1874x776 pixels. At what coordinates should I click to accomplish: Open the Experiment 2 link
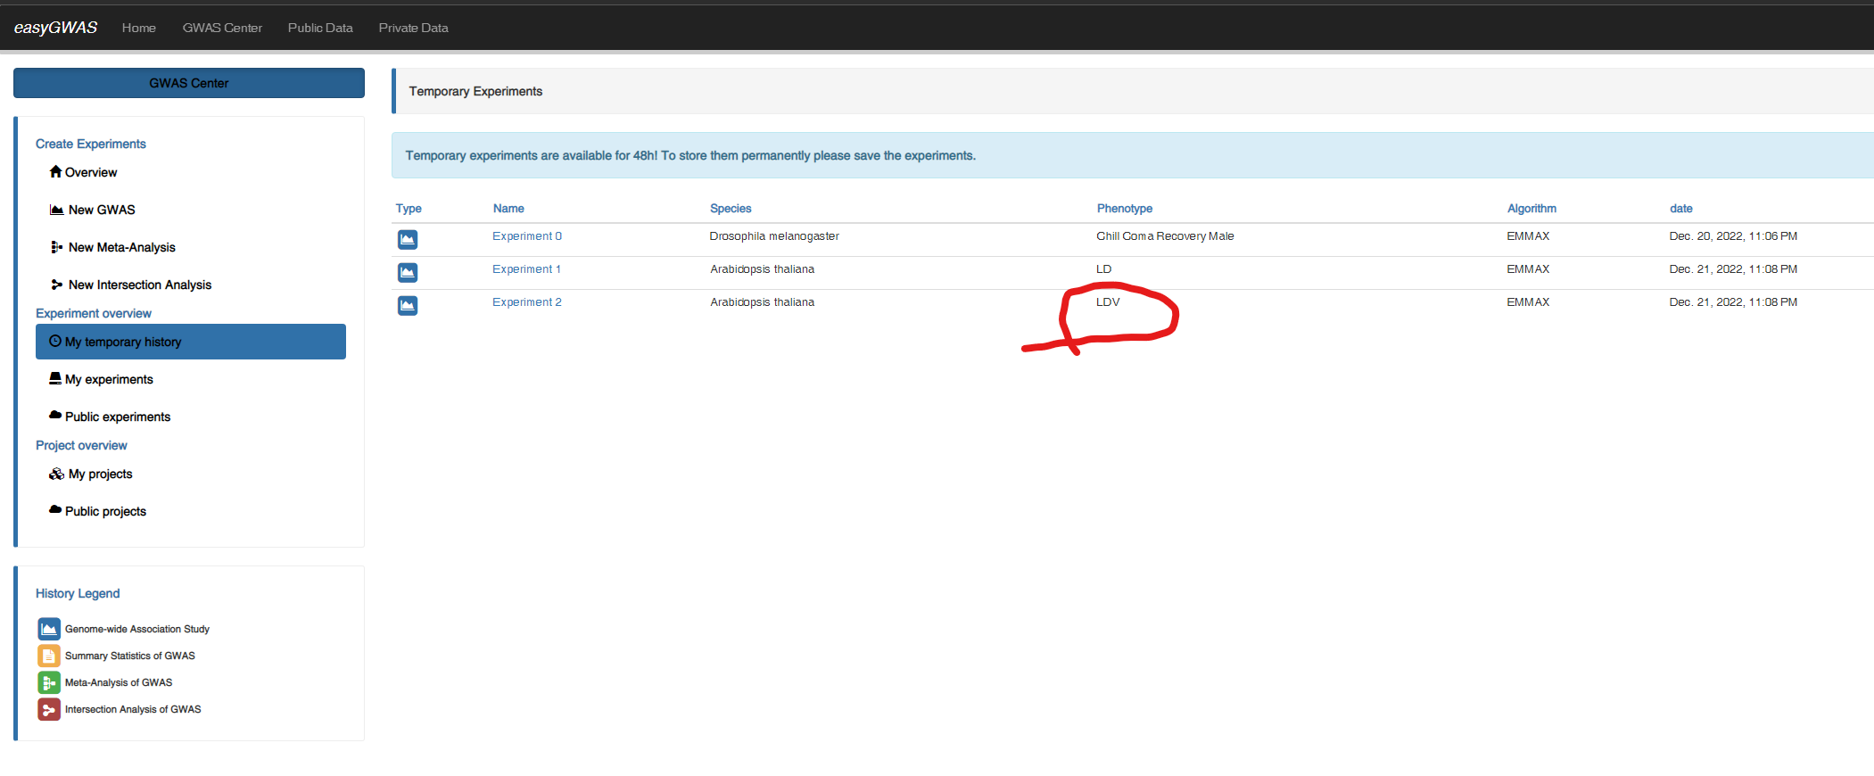pos(526,302)
